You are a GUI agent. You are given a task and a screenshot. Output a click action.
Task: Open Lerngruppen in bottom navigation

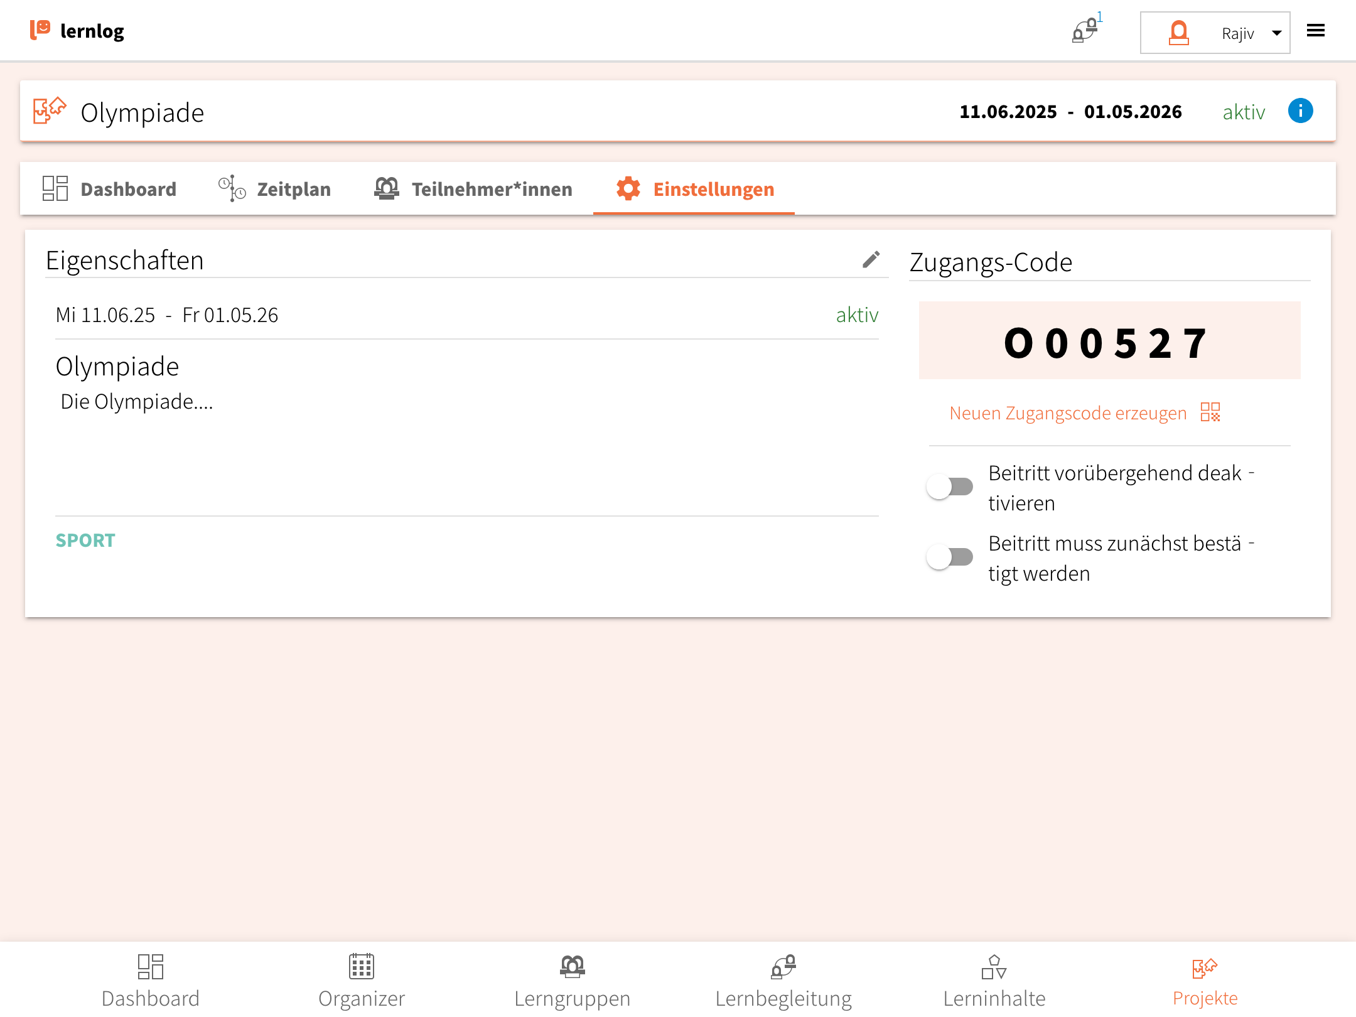572,981
